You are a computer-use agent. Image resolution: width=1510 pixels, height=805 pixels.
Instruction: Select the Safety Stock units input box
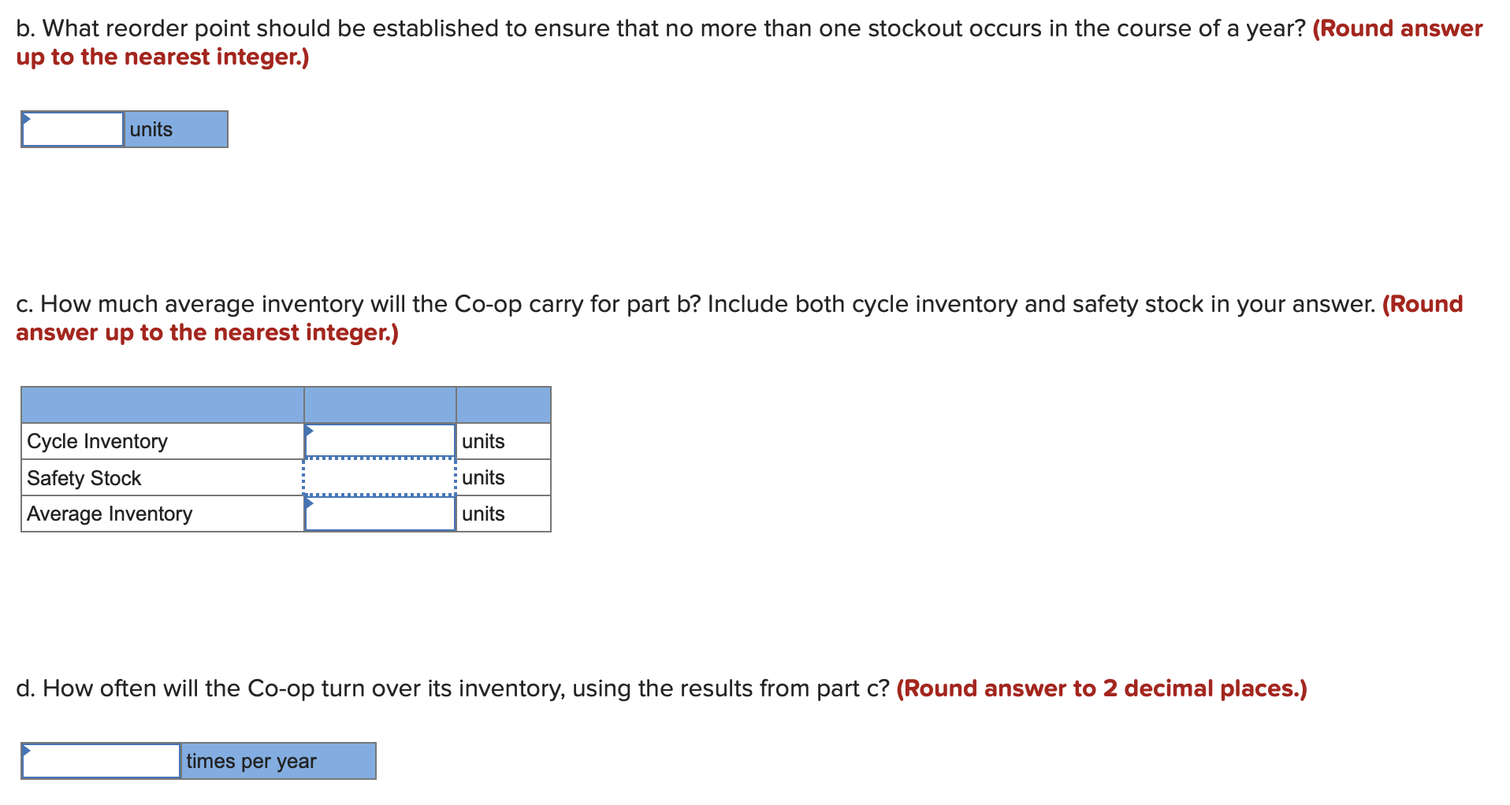[x=380, y=477]
